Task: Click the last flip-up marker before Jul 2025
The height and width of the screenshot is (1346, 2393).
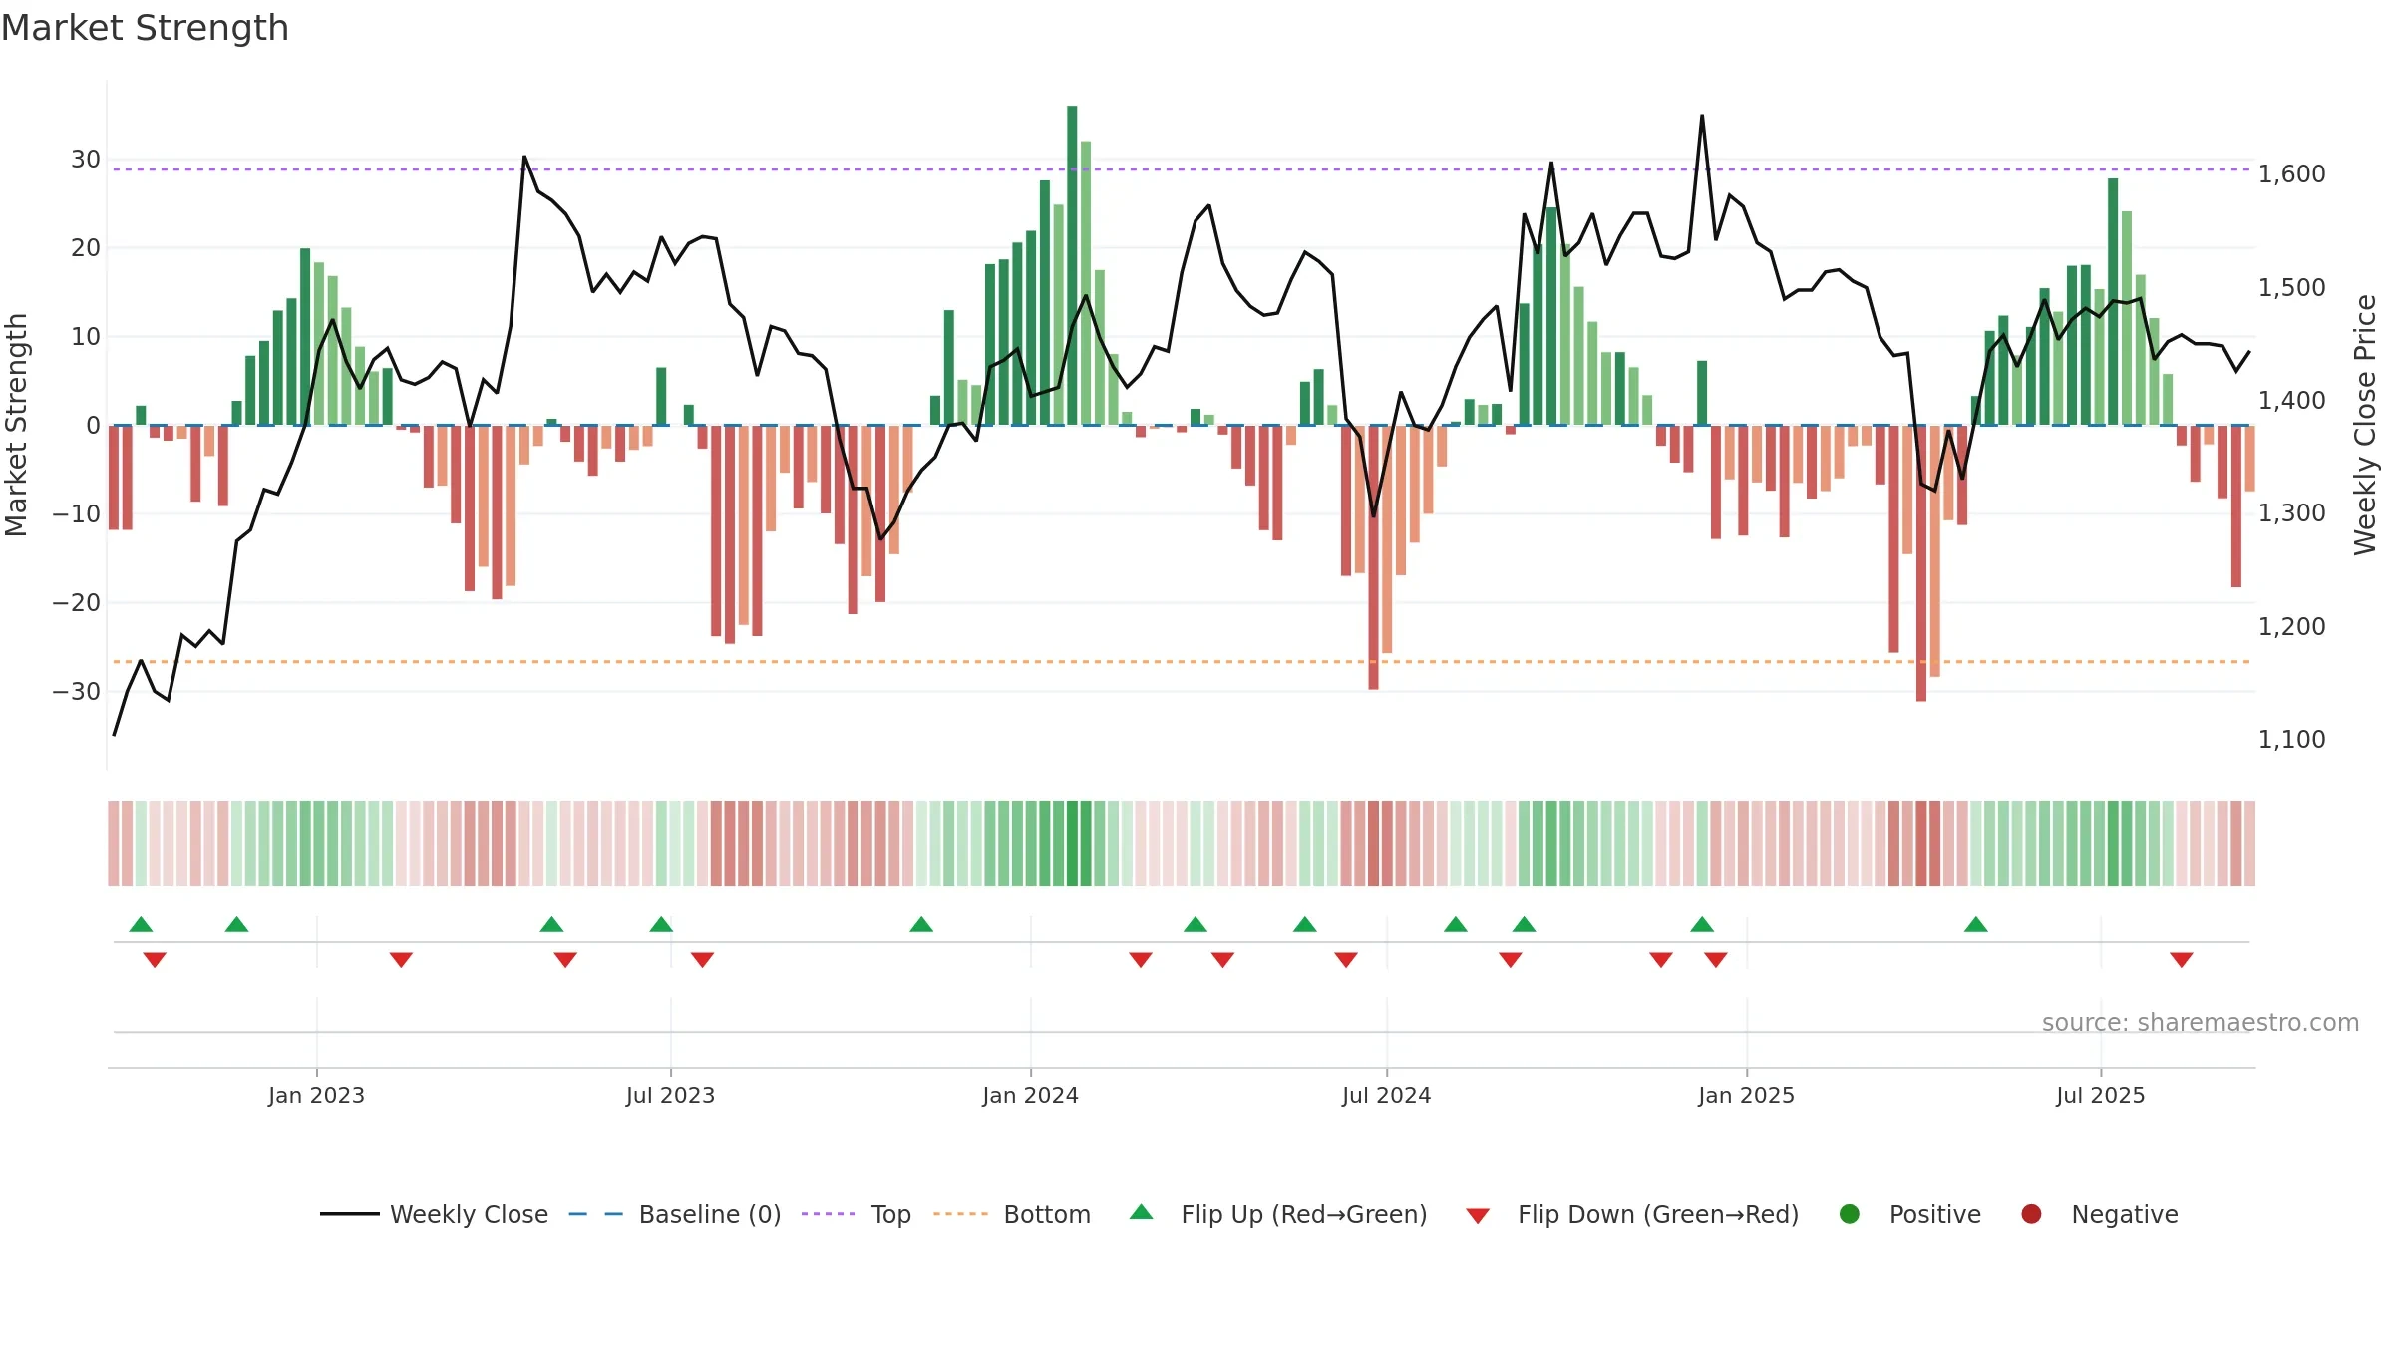Action: [x=1976, y=924]
